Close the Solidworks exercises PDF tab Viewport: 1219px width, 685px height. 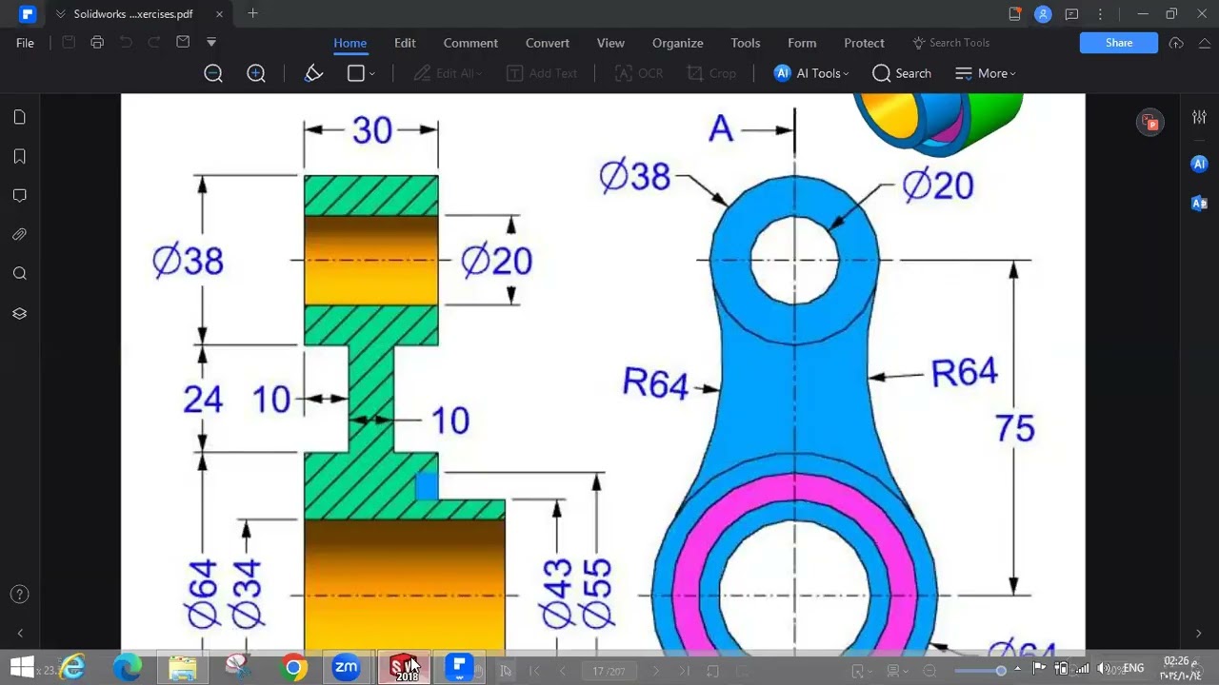(219, 14)
